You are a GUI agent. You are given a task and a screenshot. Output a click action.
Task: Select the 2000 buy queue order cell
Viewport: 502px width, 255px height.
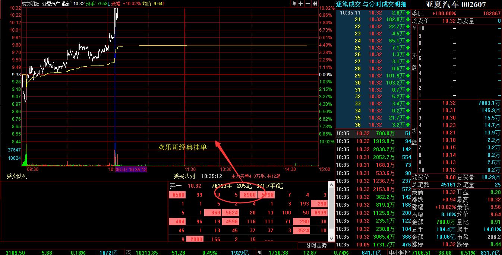pos(195,239)
